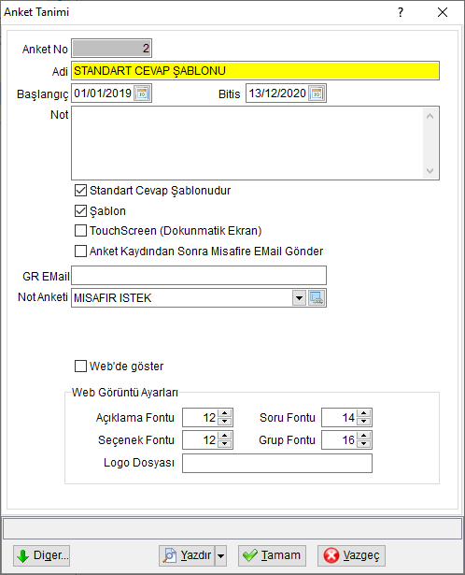Image resolution: width=465 pixels, height=575 pixels.
Task: Uncheck Standart Cevap Şablonudur checkbox
Action: [x=80, y=191]
